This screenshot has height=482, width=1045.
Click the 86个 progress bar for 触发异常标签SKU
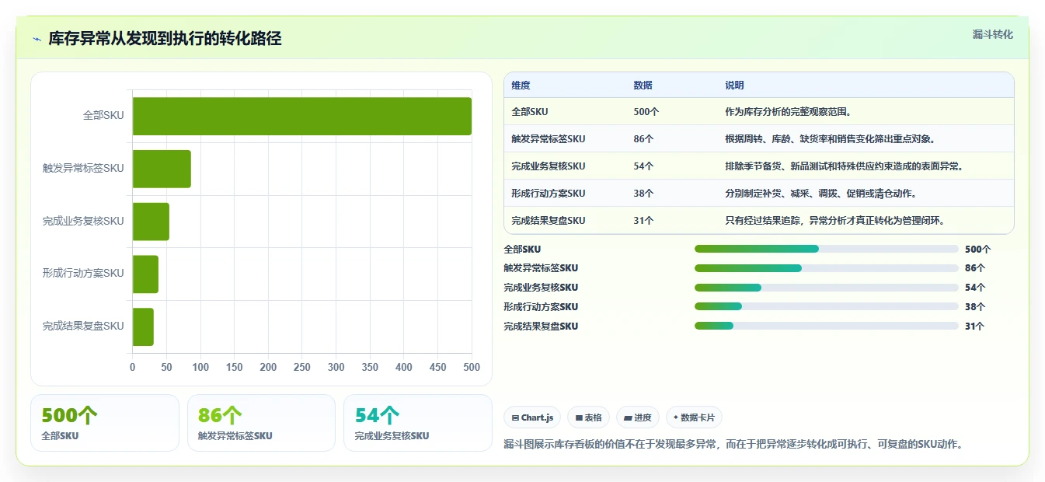click(x=827, y=268)
